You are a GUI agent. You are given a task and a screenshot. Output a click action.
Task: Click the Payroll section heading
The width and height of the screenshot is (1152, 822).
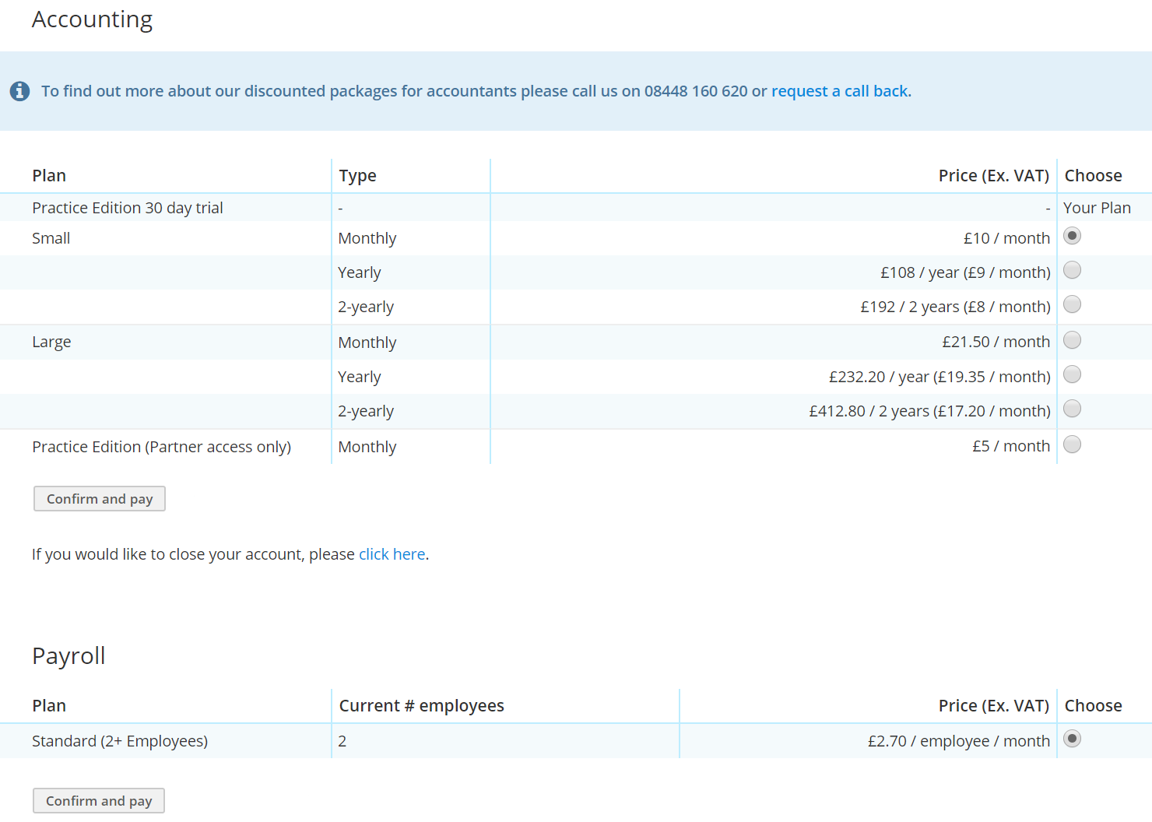[x=68, y=656]
